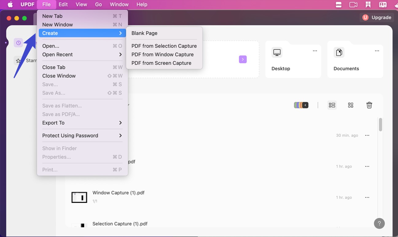The height and width of the screenshot is (237, 398).
Task: Open the help question mark button
Action: (x=379, y=223)
